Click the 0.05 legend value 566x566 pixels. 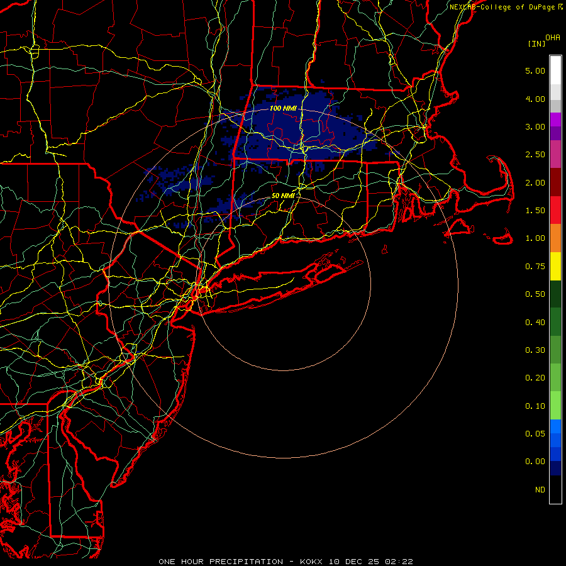click(x=535, y=434)
